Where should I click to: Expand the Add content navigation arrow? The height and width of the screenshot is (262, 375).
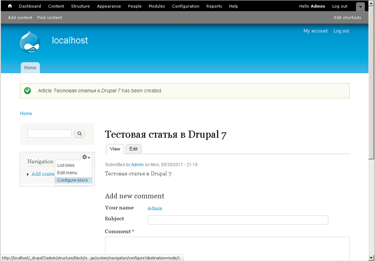[x=28, y=174]
